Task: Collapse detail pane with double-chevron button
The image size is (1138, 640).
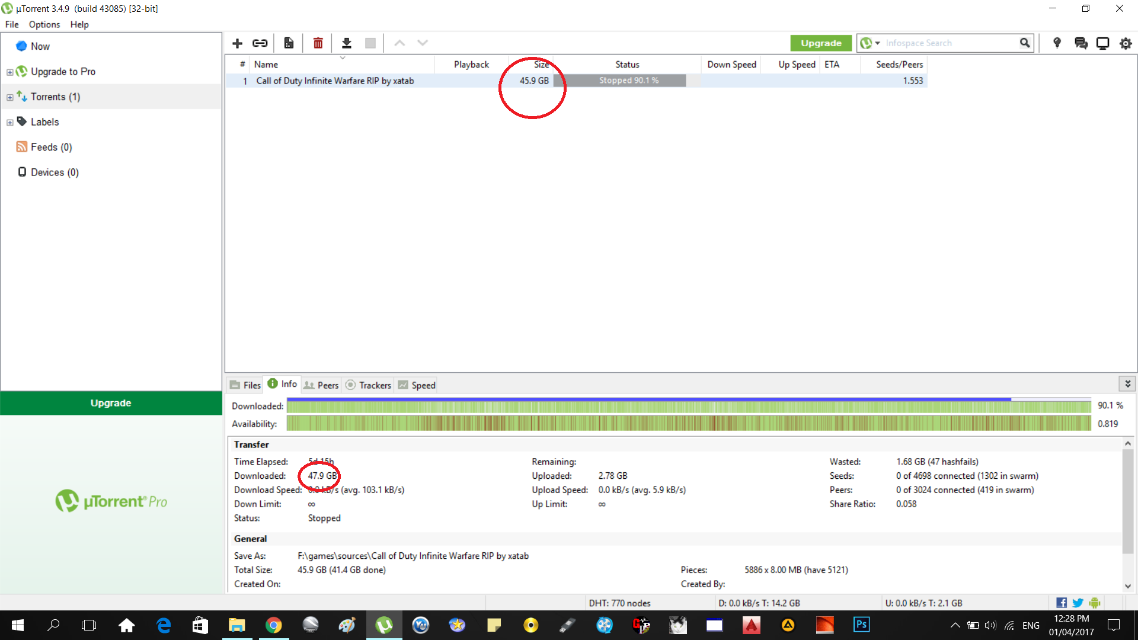Action: (x=1127, y=384)
